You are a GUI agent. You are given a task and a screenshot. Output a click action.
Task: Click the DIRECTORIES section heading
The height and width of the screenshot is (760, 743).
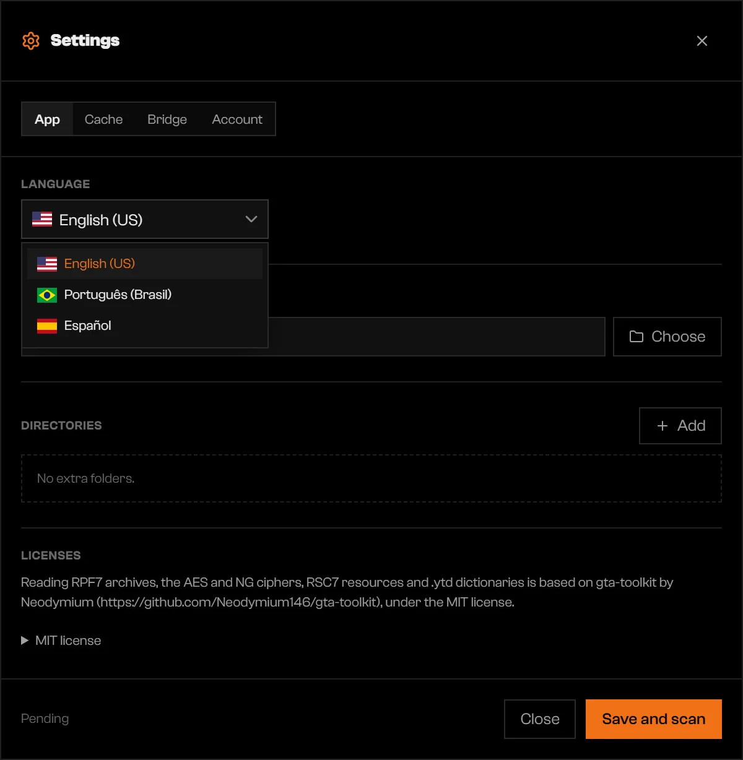coord(61,426)
